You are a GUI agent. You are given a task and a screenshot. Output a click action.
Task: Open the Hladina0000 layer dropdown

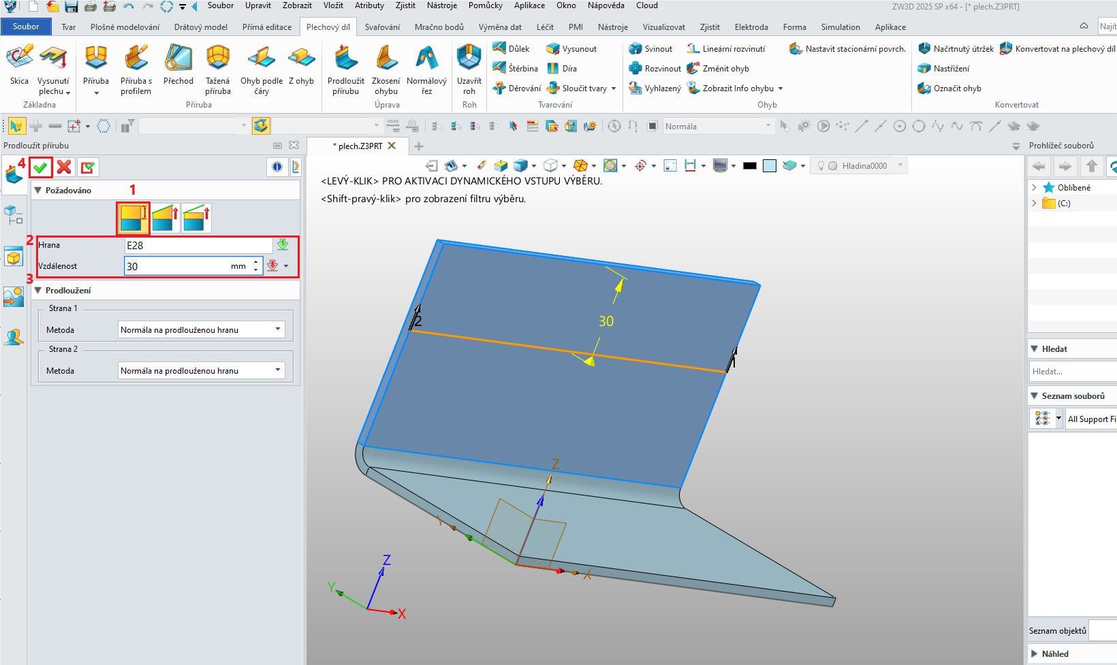[x=900, y=165]
